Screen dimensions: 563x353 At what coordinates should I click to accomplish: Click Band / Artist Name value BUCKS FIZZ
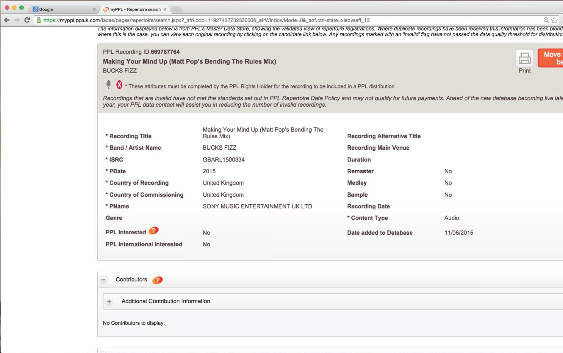coord(220,148)
